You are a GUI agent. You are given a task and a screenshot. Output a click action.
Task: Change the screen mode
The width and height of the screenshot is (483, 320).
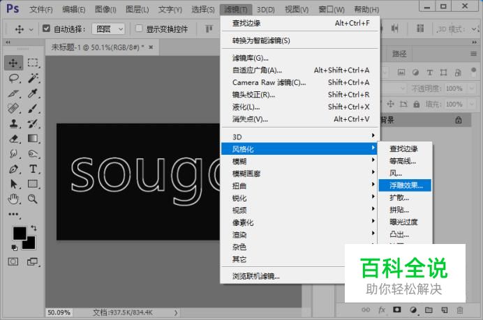[32, 262]
